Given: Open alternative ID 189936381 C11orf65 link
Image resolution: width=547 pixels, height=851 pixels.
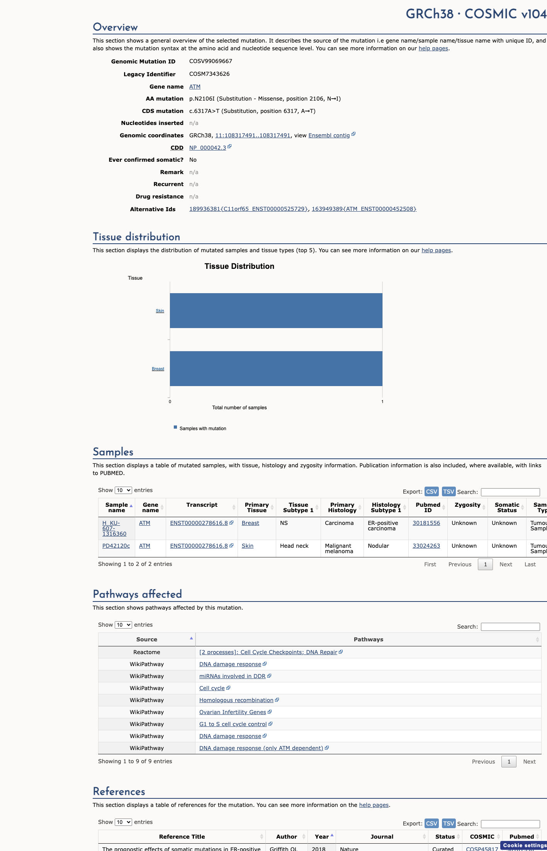Looking at the screenshot, I should (x=248, y=209).
